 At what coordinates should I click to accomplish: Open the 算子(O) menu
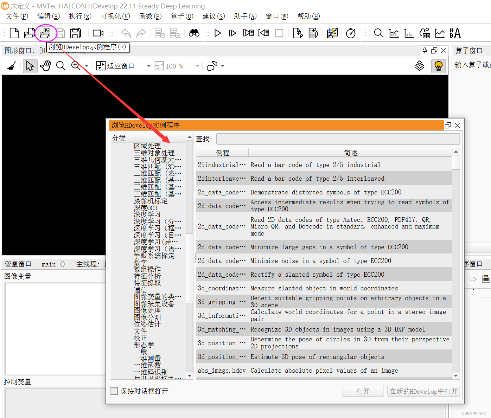pyautogui.click(x=182, y=16)
